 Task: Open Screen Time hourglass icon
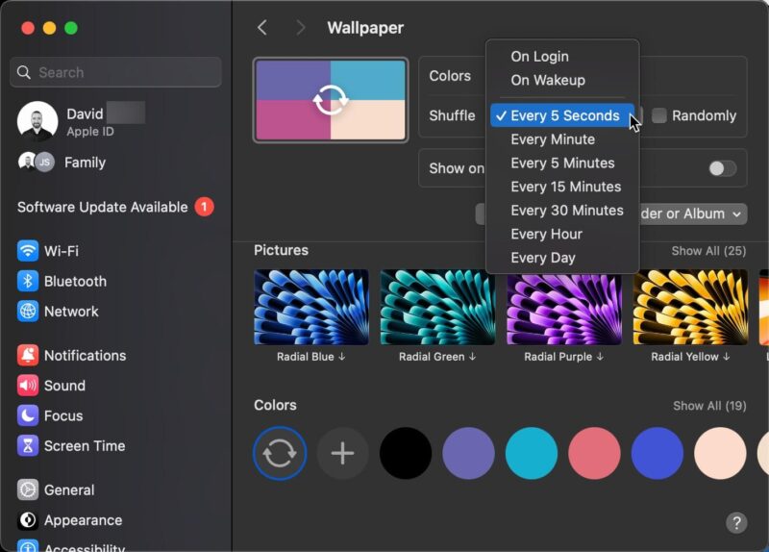coord(28,445)
